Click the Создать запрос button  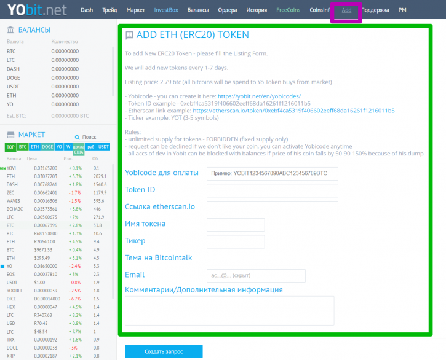click(x=164, y=351)
